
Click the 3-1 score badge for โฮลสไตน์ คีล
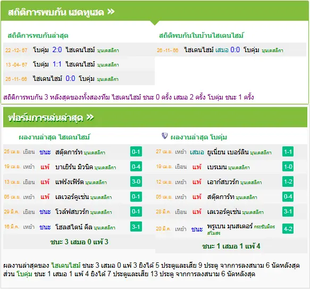pos(136,226)
